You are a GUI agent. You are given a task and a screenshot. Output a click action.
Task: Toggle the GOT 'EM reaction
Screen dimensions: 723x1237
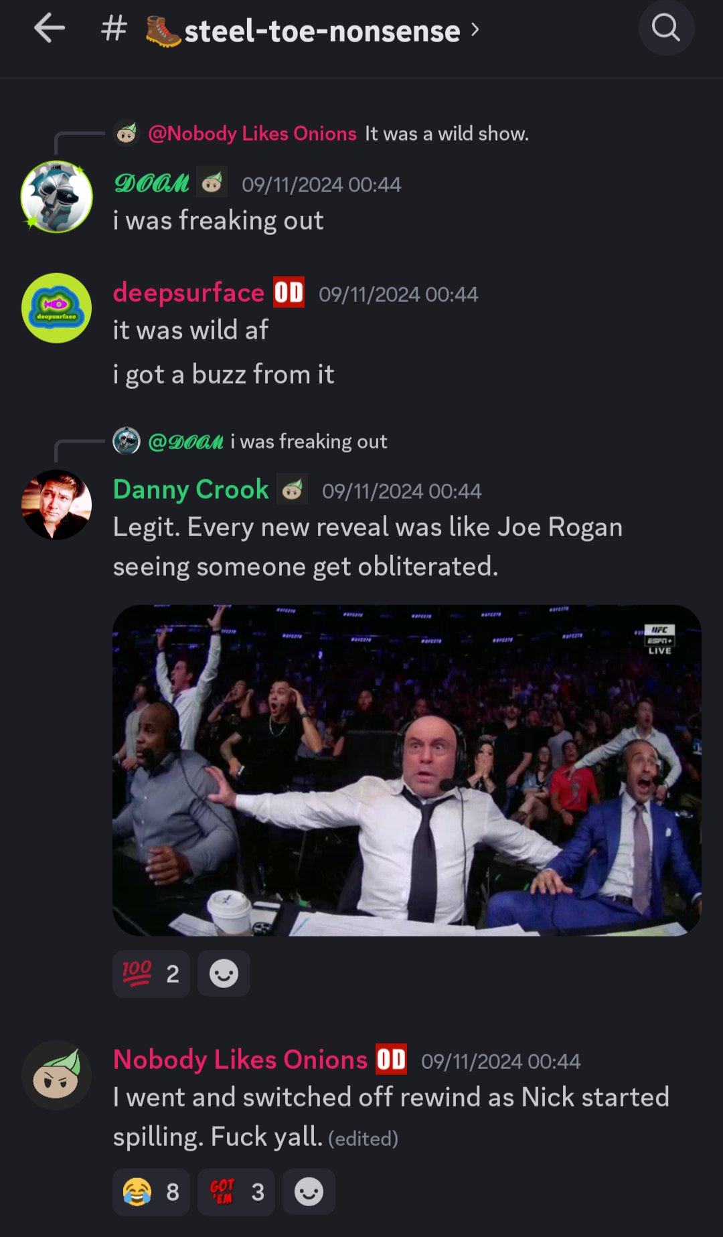click(x=236, y=1192)
